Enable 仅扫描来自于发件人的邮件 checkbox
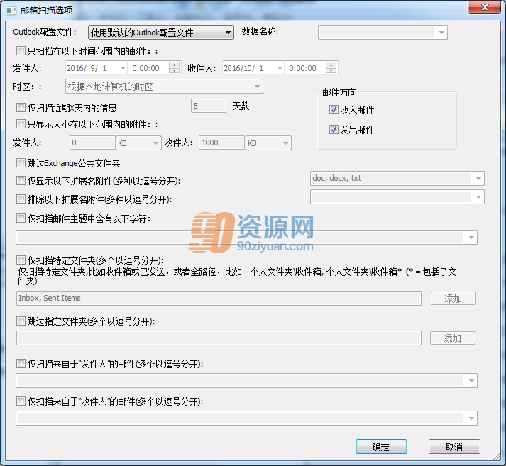The image size is (506, 466). click(21, 364)
